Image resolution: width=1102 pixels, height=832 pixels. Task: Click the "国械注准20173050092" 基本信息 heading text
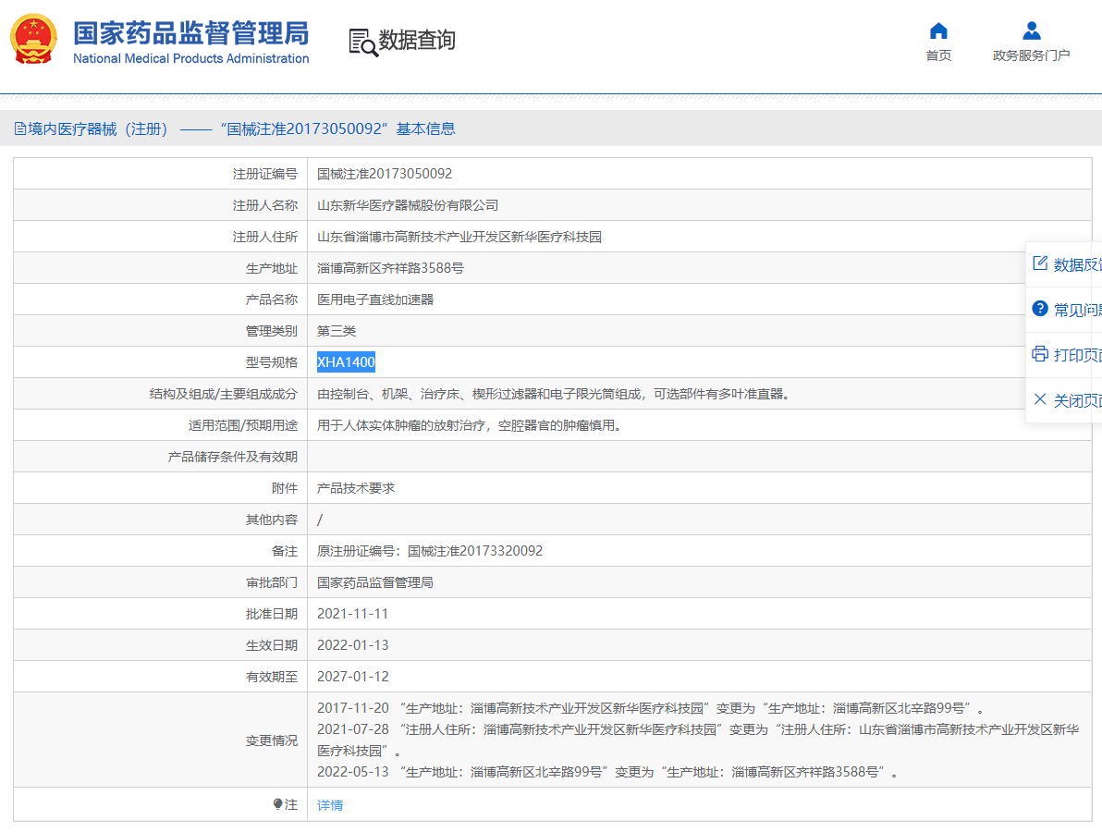tap(338, 128)
